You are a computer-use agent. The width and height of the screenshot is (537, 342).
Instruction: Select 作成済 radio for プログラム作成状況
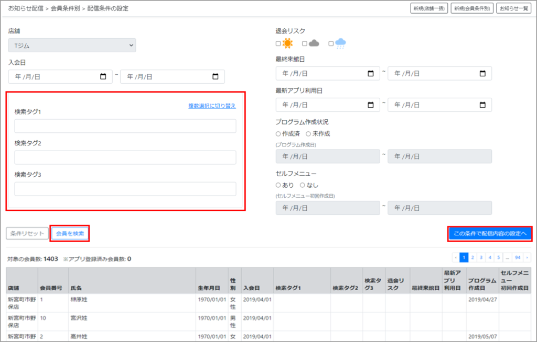(278, 134)
